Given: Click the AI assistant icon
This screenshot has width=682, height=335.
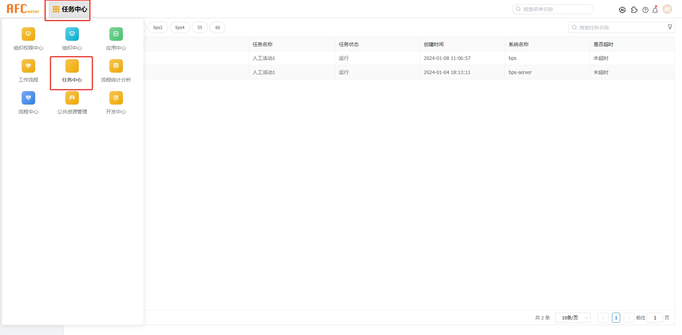Looking at the screenshot, I should coord(622,10).
